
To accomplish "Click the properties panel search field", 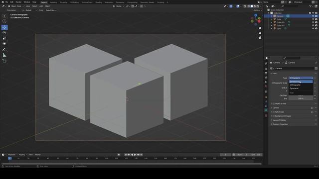I will (291, 58).
